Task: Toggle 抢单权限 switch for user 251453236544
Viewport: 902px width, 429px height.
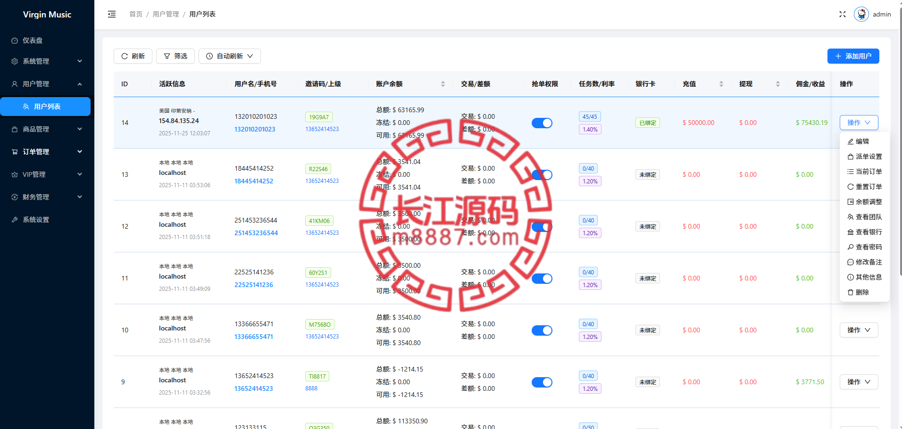Action: click(x=542, y=227)
